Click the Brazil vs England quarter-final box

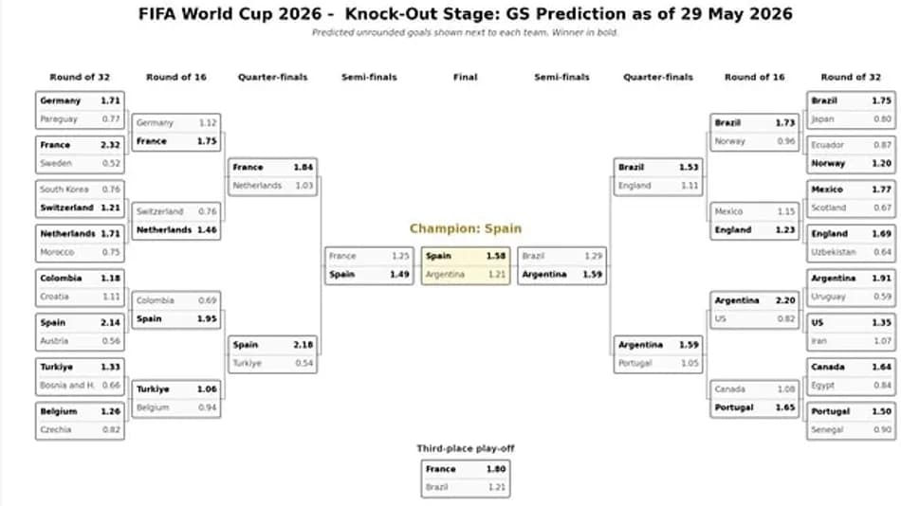(658, 176)
